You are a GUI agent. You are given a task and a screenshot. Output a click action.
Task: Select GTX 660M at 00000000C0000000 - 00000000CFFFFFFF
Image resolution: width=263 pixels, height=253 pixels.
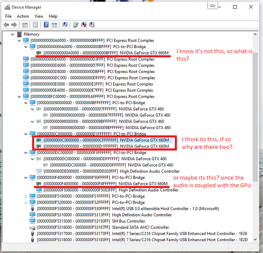106,140
